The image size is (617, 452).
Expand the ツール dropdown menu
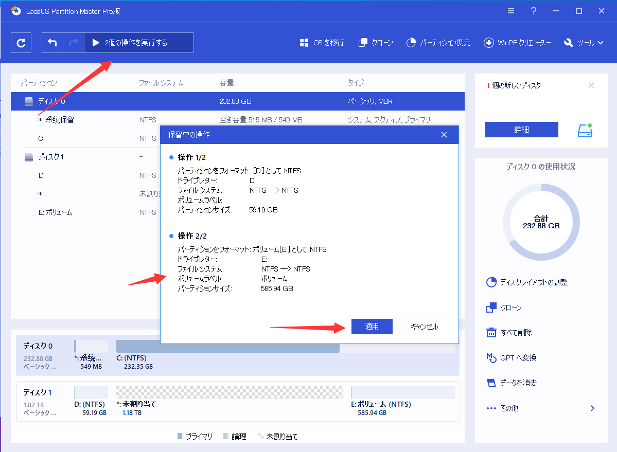pyautogui.click(x=584, y=43)
